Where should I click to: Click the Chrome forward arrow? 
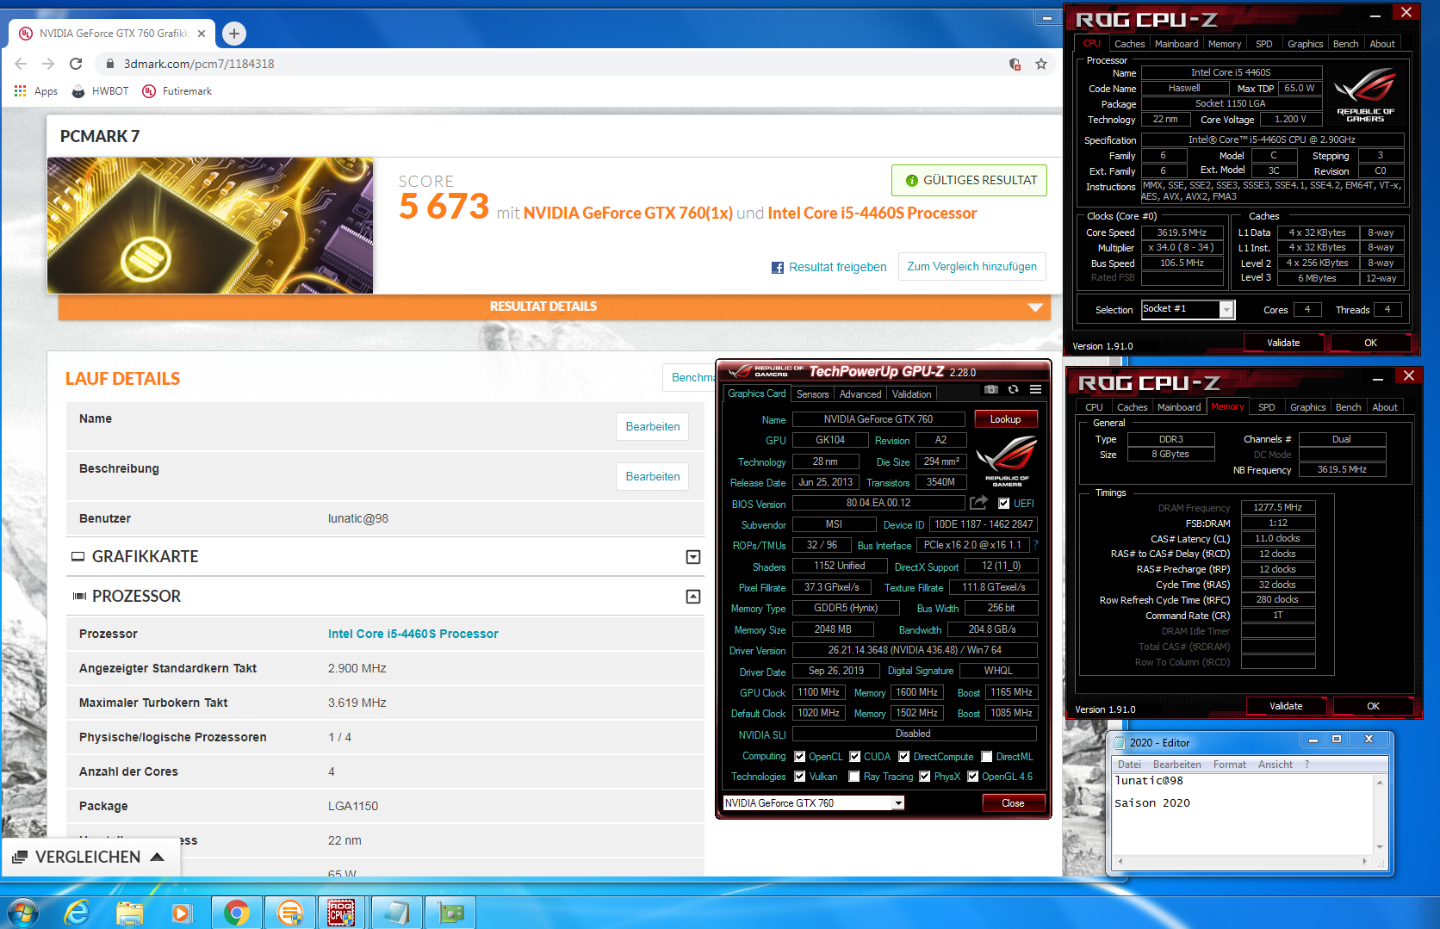coord(48,64)
